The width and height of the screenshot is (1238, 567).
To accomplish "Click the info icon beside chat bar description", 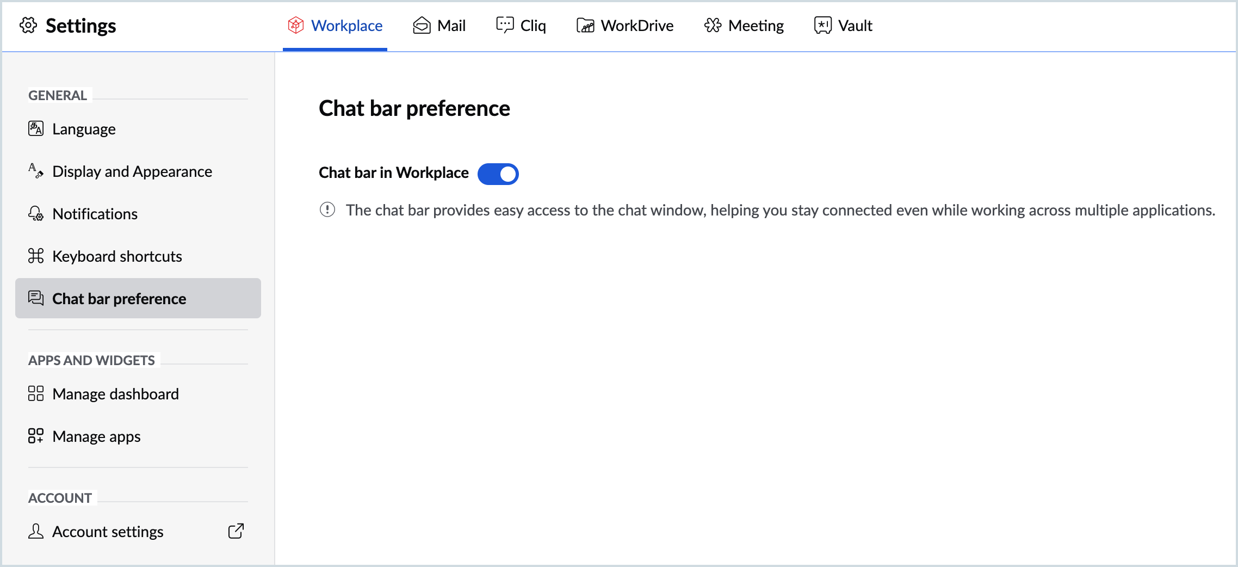I will click(327, 209).
